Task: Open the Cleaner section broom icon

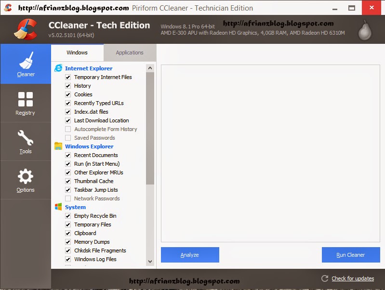Action: pos(26,60)
